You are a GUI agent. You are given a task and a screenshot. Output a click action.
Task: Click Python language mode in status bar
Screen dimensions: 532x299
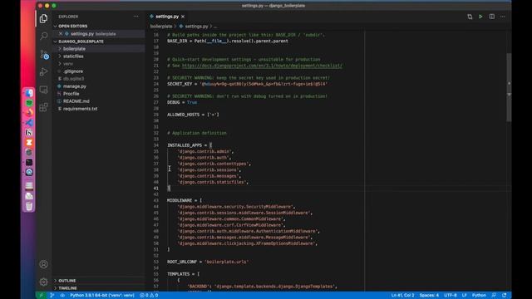click(479, 296)
